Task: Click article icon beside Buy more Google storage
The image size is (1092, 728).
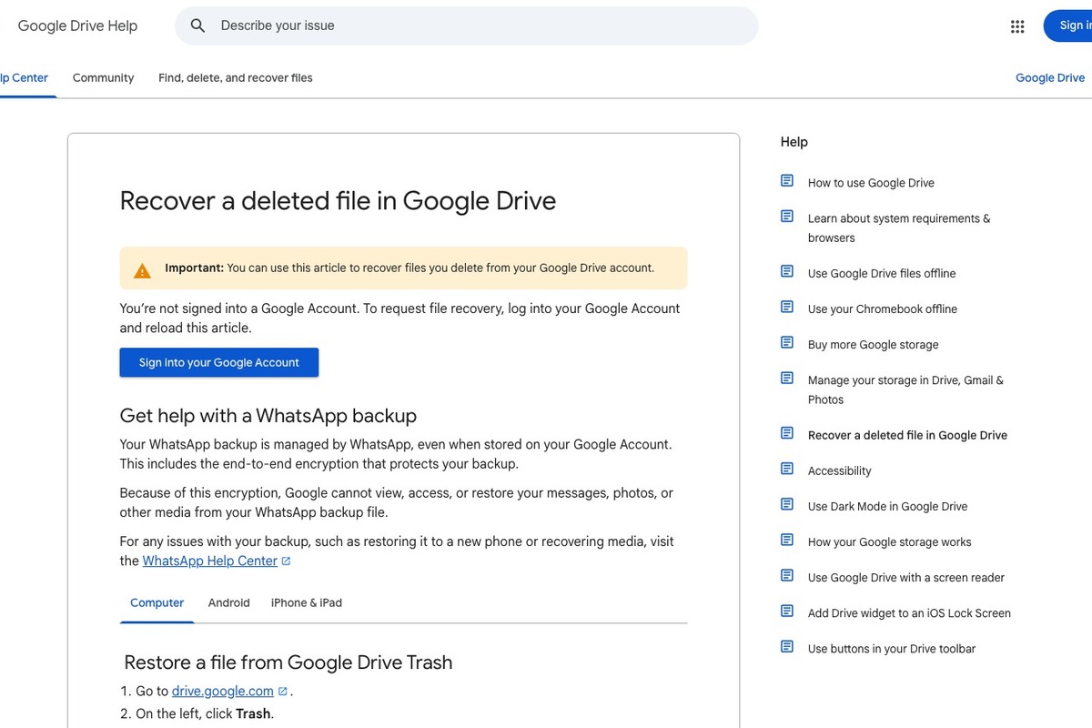Action: (787, 342)
